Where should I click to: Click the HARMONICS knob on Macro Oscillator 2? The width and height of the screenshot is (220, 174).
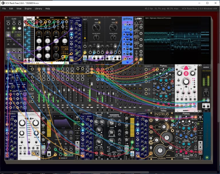(36, 123)
